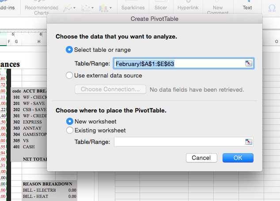Expand the scatter chart dropdown arrow
Viewport: 280px width, 201px height.
(92, 8)
